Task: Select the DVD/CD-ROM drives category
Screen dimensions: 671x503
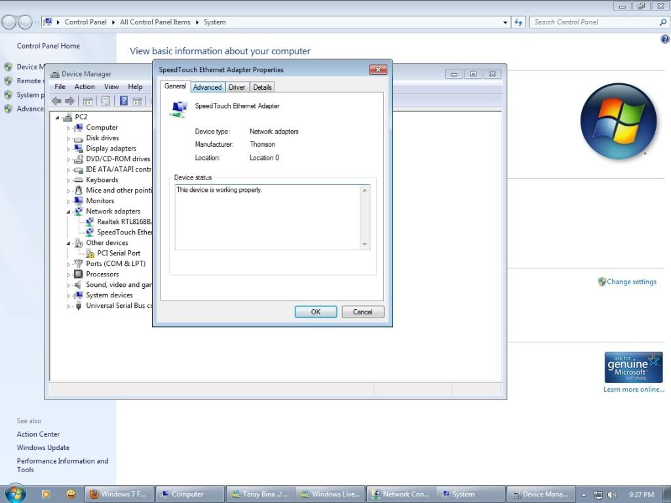Action: 118,158
